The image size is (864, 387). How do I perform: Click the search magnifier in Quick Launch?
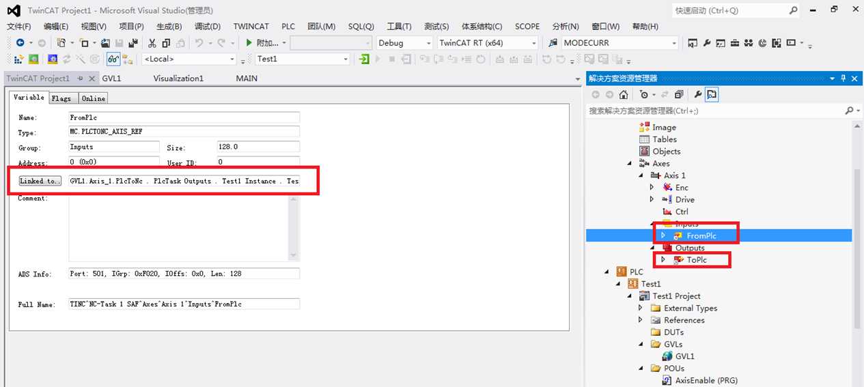click(794, 10)
